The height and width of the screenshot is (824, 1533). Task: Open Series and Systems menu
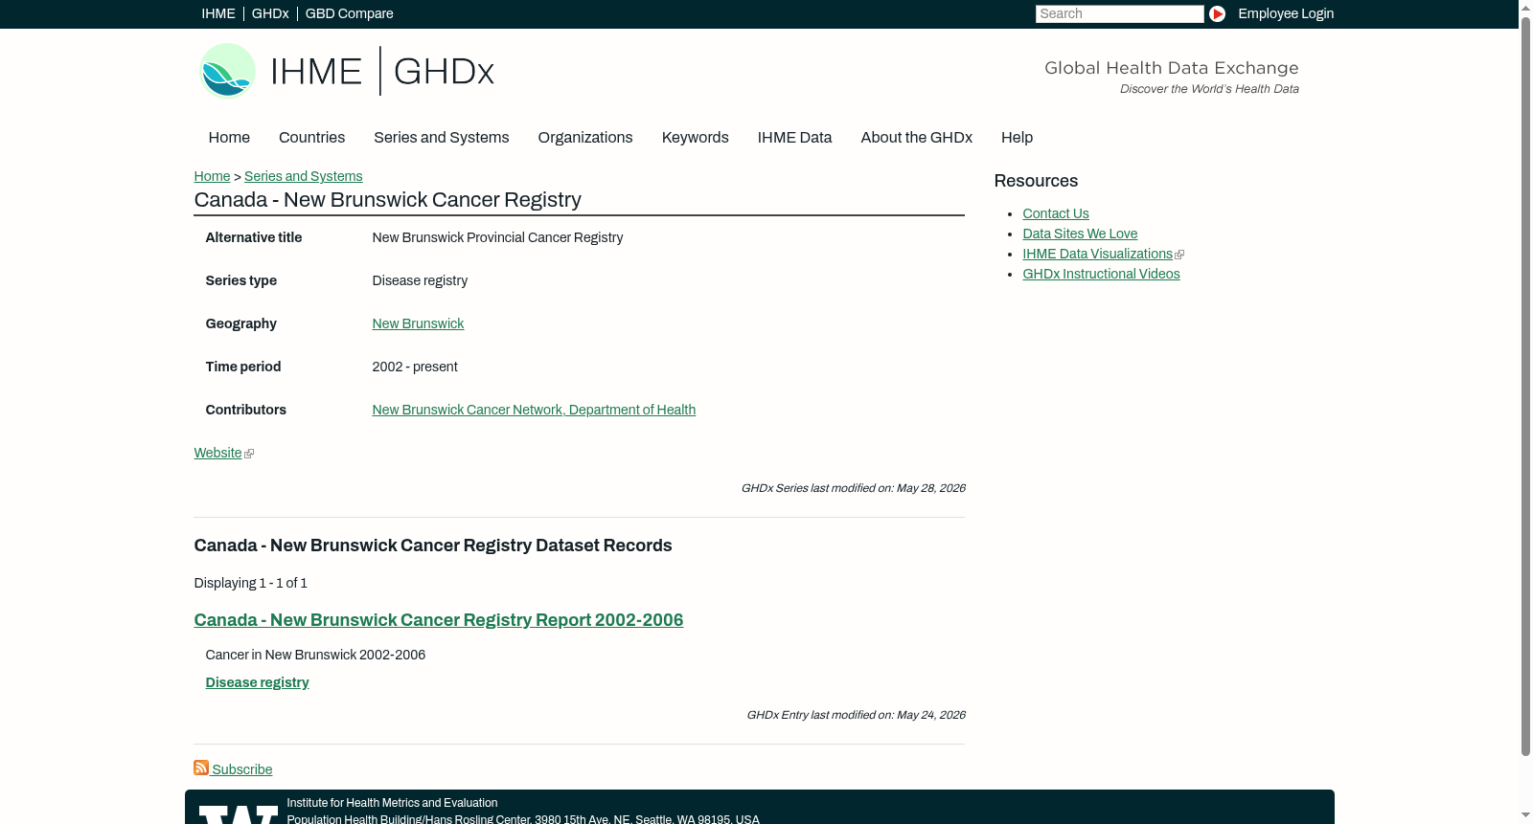(x=441, y=138)
